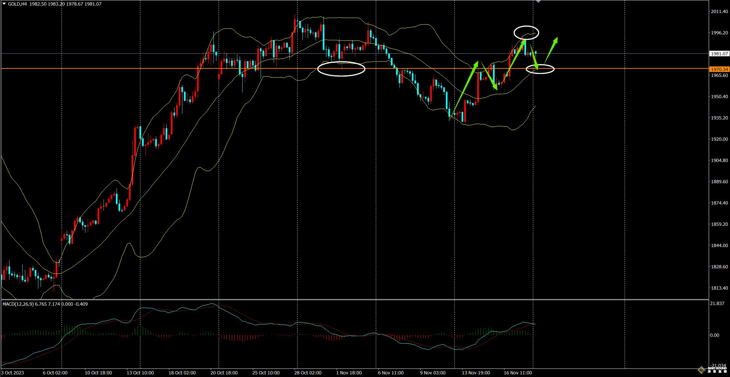This screenshot has width=730, height=377.
Task: Click the MACD(12,26,9) indicator label
Action: [x=18, y=304]
